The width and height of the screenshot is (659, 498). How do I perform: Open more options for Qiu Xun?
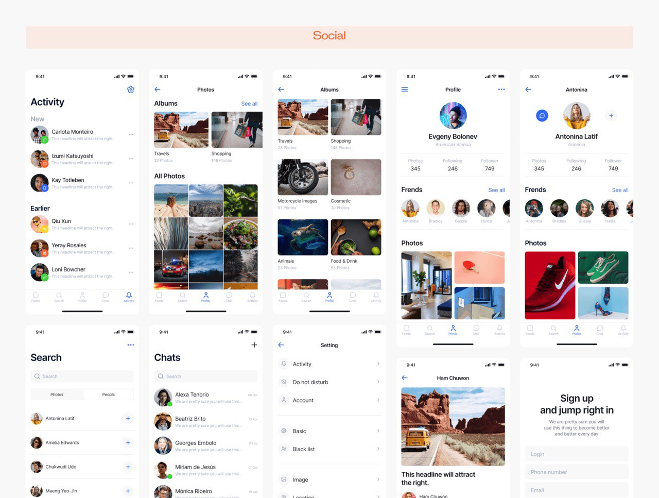click(x=131, y=224)
